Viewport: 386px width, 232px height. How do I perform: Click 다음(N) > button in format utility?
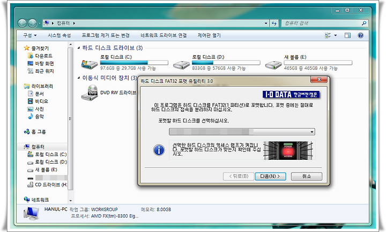(x=270, y=176)
